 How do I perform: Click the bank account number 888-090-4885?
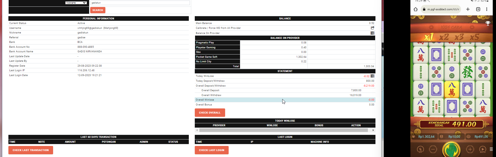(86, 47)
